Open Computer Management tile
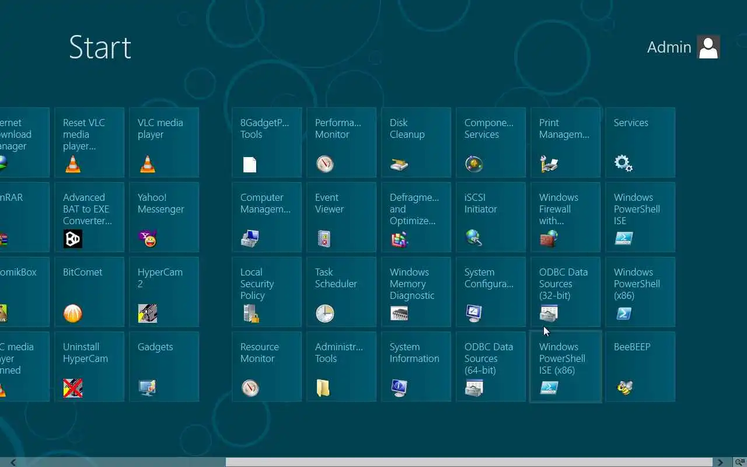The height and width of the screenshot is (467, 747). pos(267,217)
